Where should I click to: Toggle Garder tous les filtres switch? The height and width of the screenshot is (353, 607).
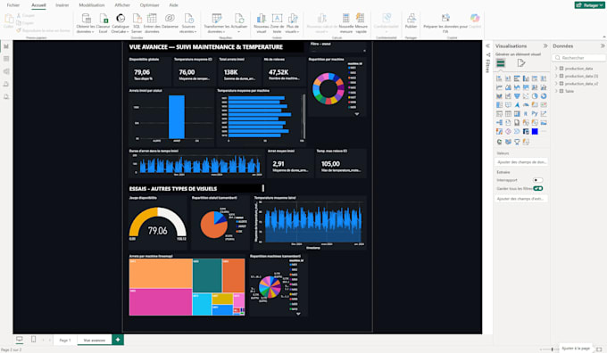[x=537, y=188]
